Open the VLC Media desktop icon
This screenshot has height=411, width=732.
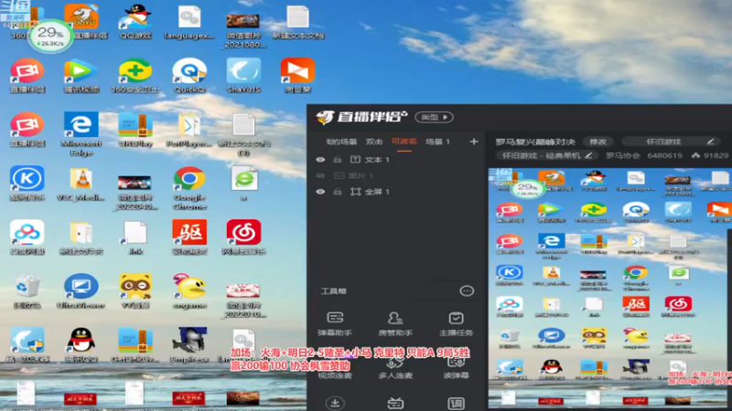click(81, 184)
